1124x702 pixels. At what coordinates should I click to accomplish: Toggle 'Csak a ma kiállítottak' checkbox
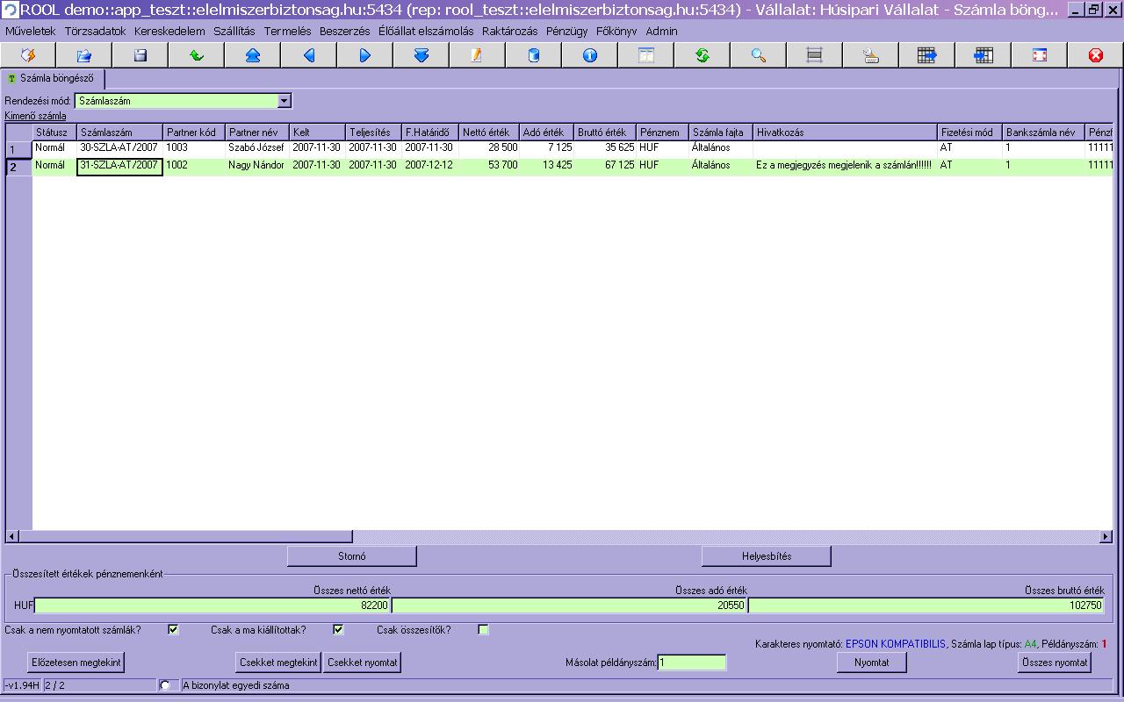coord(338,630)
